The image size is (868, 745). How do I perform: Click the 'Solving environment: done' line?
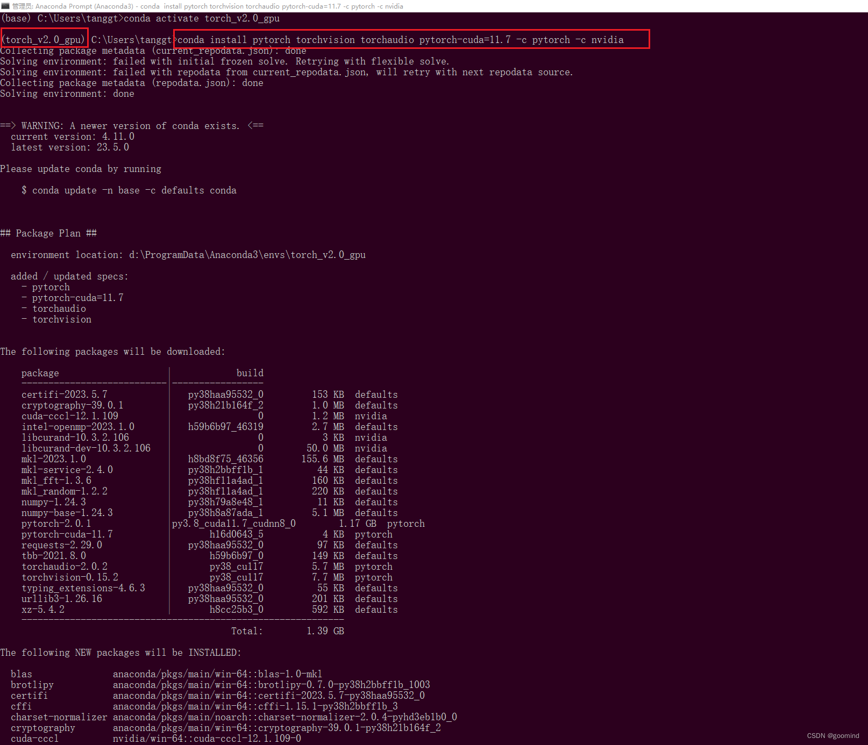tap(67, 94)
